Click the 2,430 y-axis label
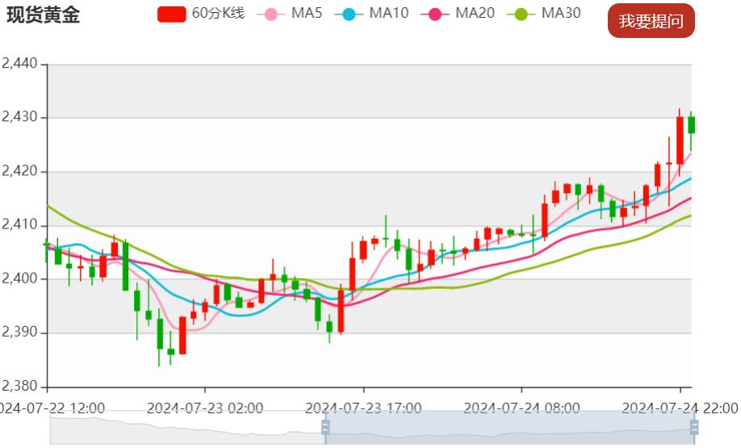This screenshot has width=741, height=448. click(x=19, y=117)
